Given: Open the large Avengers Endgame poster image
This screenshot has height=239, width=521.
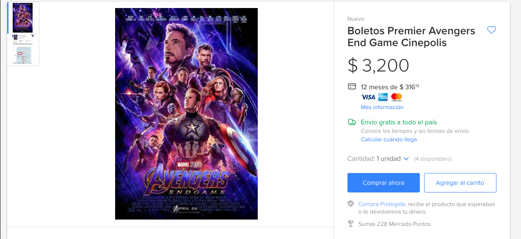Looking at the screenshot, I should tap(186, 114).
